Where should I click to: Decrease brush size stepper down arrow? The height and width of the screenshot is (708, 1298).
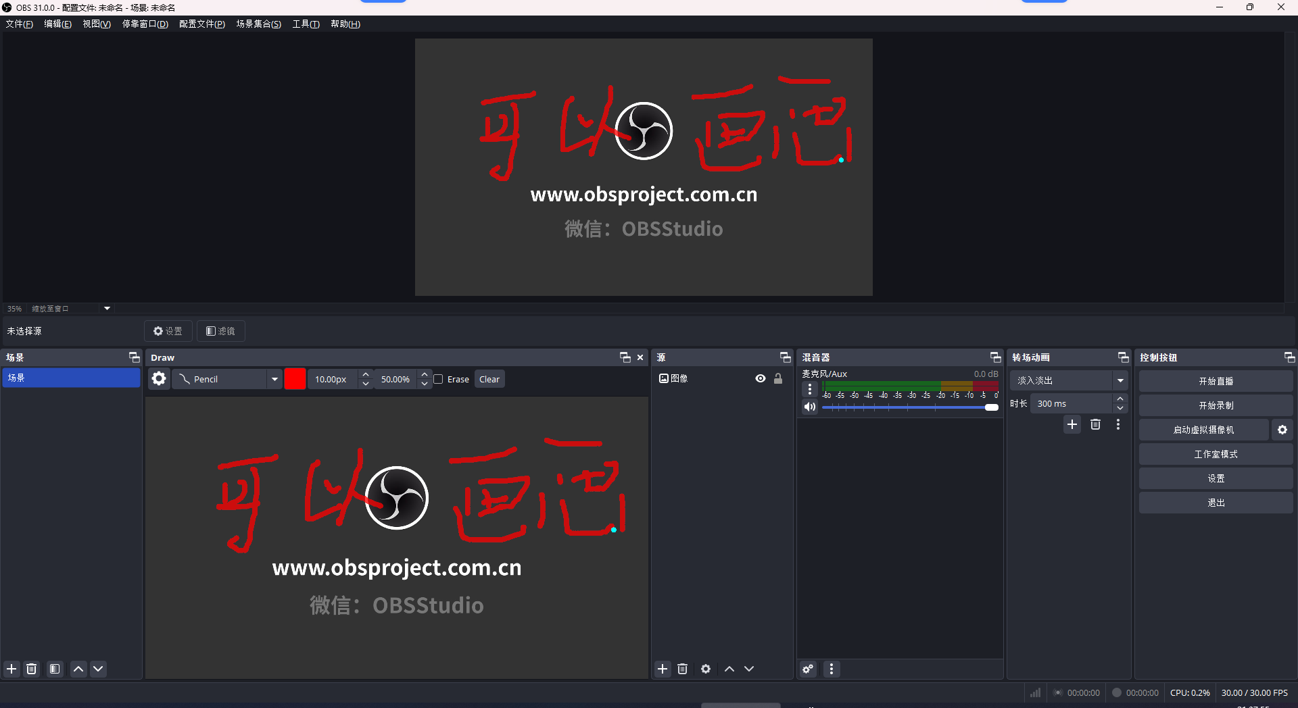(x=366, y=384)
